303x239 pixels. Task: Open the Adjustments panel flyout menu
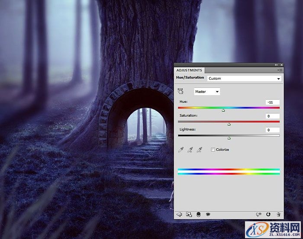(x=280, y=70)
